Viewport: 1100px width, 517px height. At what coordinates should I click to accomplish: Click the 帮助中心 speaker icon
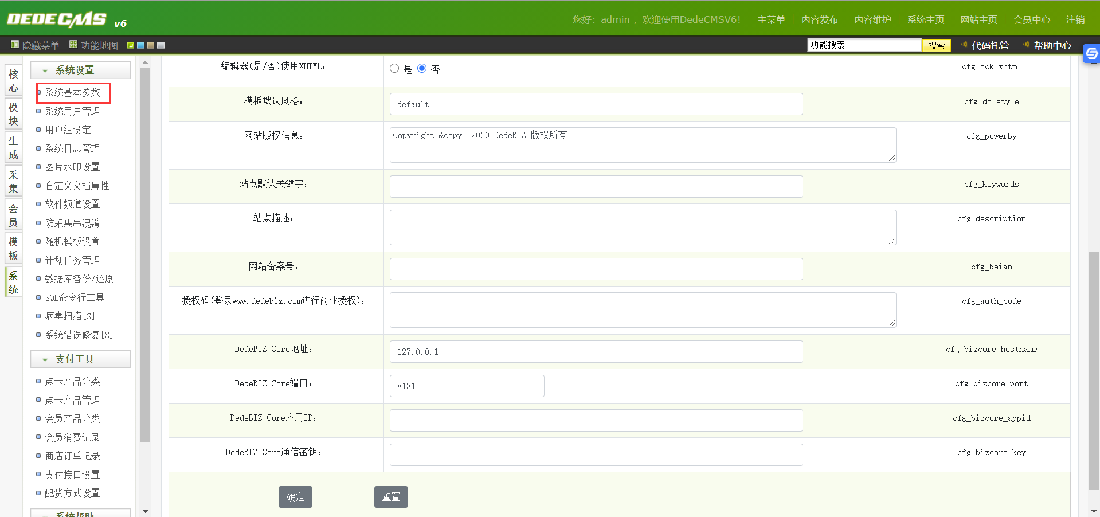coord(1026,45)
